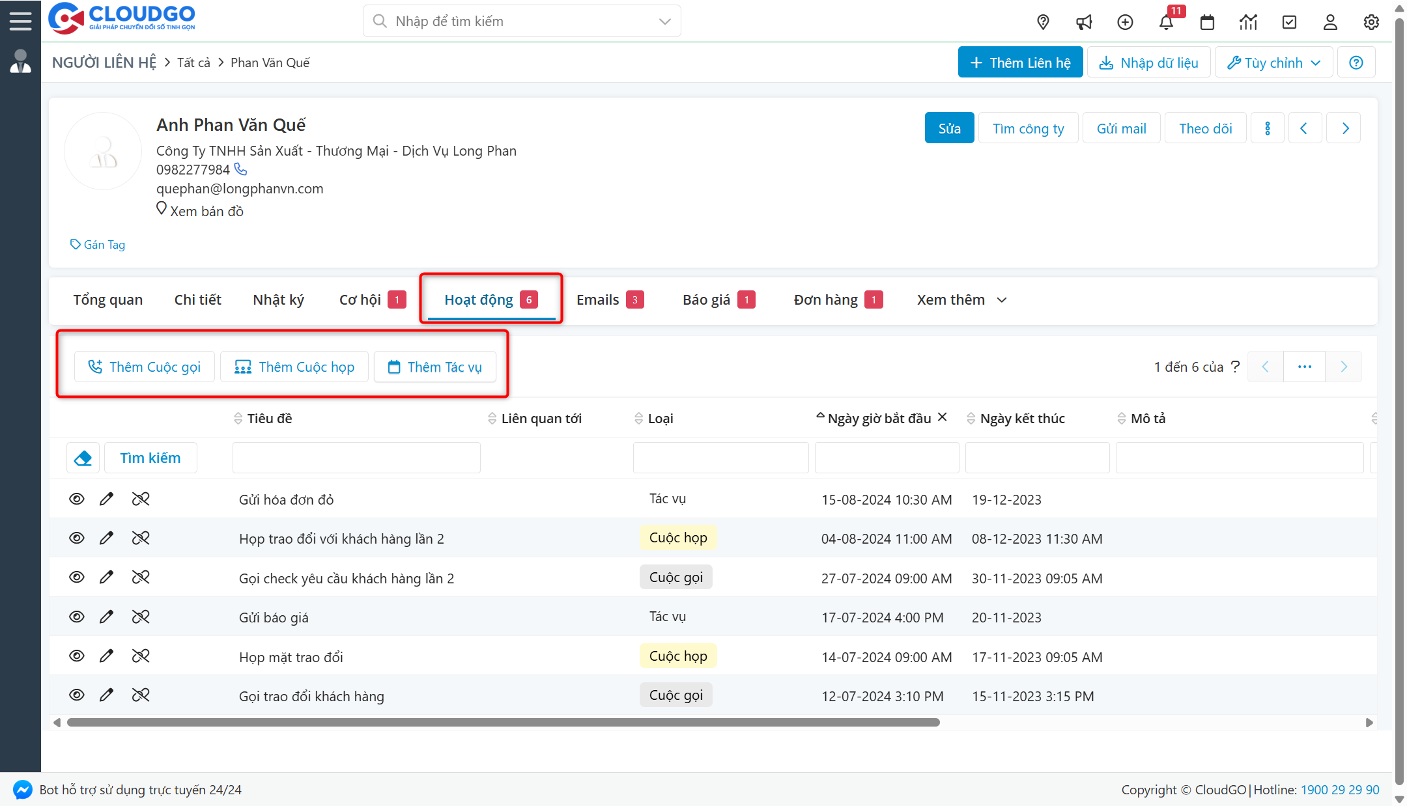Open the megaphone announcements icon
Viewport: 1407px width, 806px height.
tap(1084, 22)
